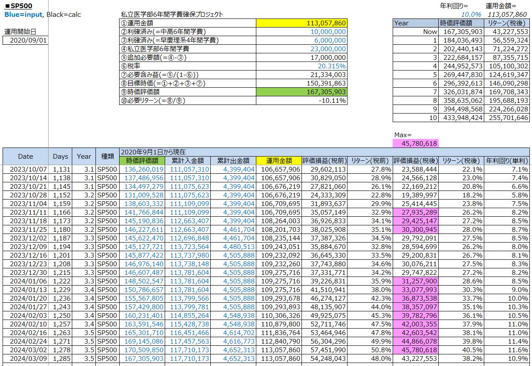Viewport: 532px width, 366px height.
Task: Select the -10.11% required return cell
Action: point(301,101)
